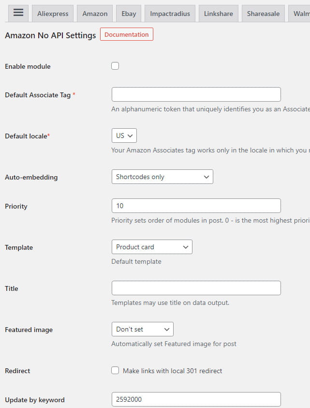
Task: Expand the Auto-embedding Shortcodes only dropdown
Action: point(162,177)
